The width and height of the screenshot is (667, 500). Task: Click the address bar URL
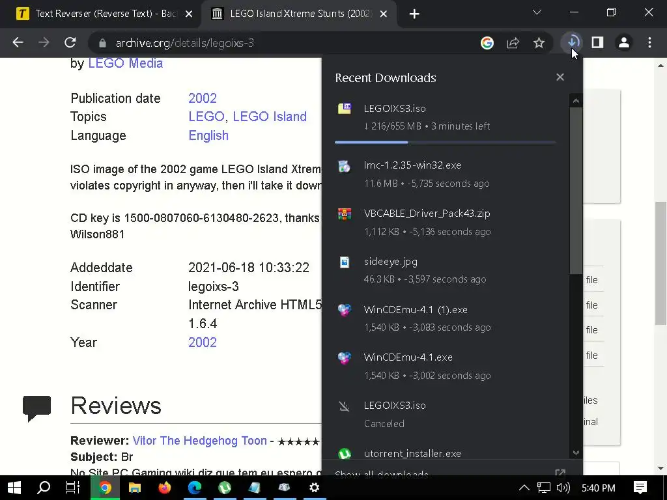185,43
